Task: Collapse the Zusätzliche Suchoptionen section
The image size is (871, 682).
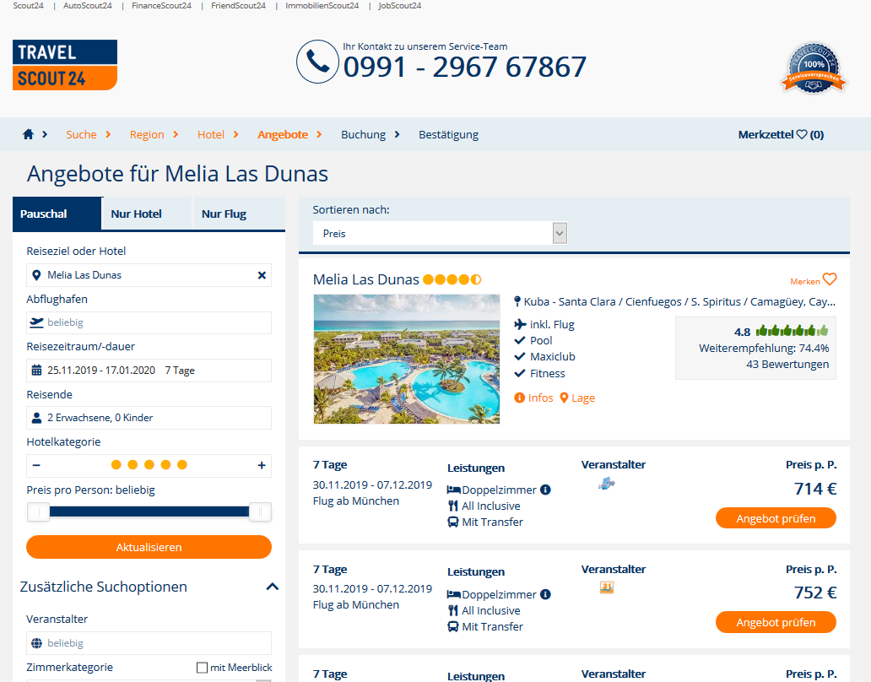Action: point(272,587)
